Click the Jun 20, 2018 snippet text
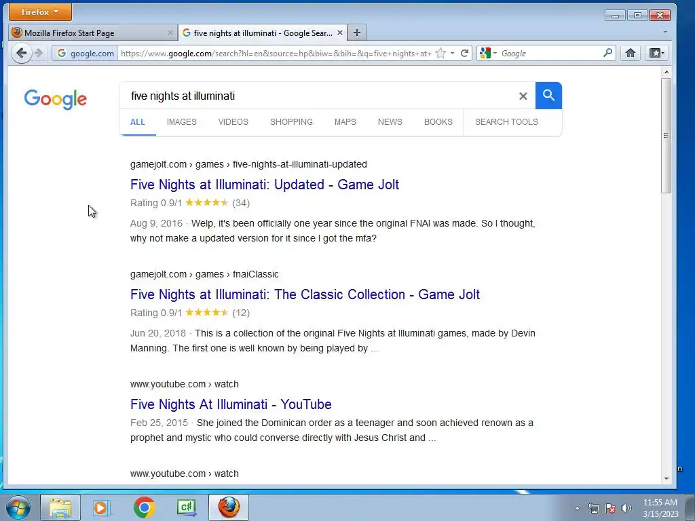Viewport: 695px width, 521px height. click(333, 341)
